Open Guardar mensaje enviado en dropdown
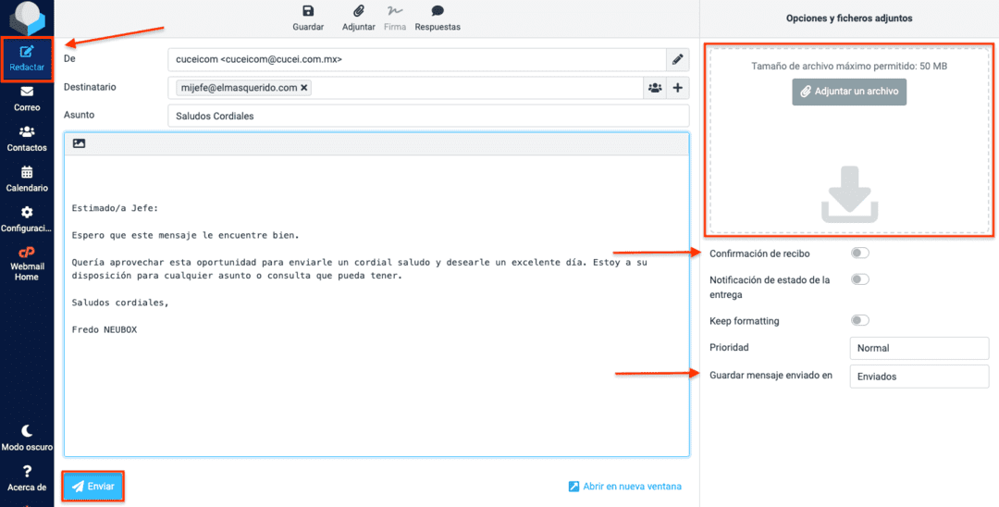The image size is (999, 507). (919, 377)
